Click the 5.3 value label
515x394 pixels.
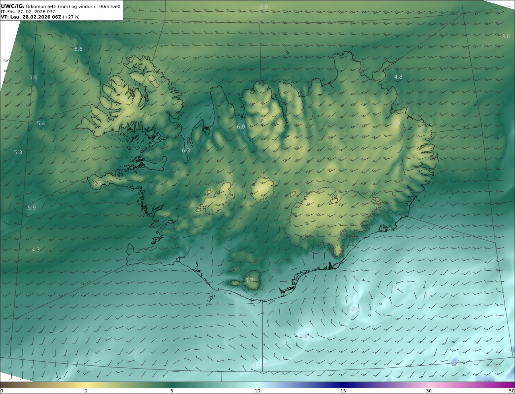pos(18,152)
